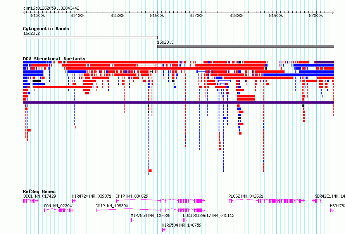Viewport: 345px width, 234px height.
Task: Click the 81800k ruler tick label
Action: (236, 15)
